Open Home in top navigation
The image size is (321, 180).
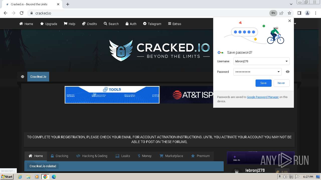coord(26,24)
